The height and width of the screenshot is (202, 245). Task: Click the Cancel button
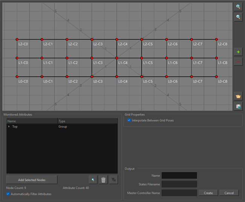click(229, 193)
